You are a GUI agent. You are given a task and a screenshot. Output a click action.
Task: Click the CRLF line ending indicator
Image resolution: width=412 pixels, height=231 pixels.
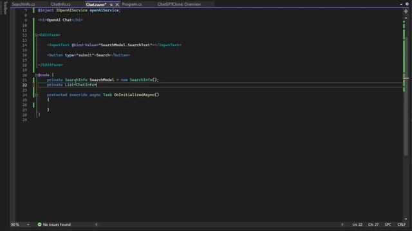click(401, 225)
